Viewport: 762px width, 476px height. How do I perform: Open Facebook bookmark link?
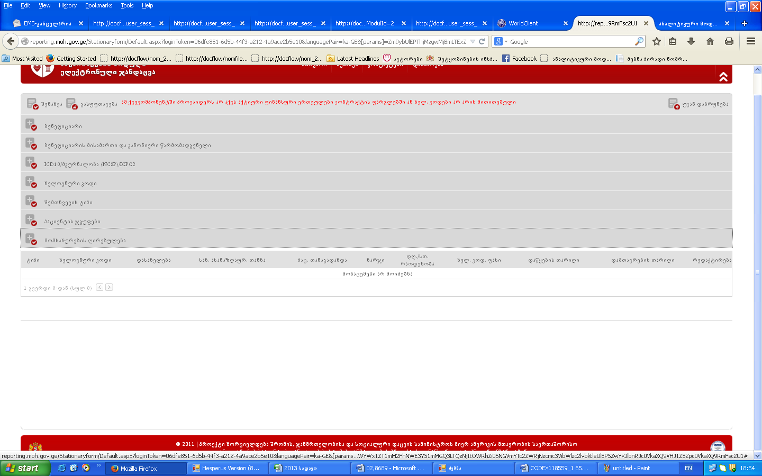point(519,59)
